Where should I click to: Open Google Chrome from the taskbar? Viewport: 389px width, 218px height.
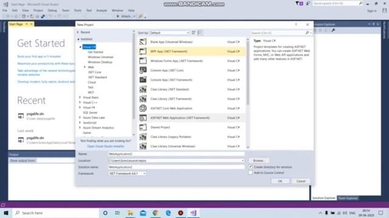(x=156, y=213)
